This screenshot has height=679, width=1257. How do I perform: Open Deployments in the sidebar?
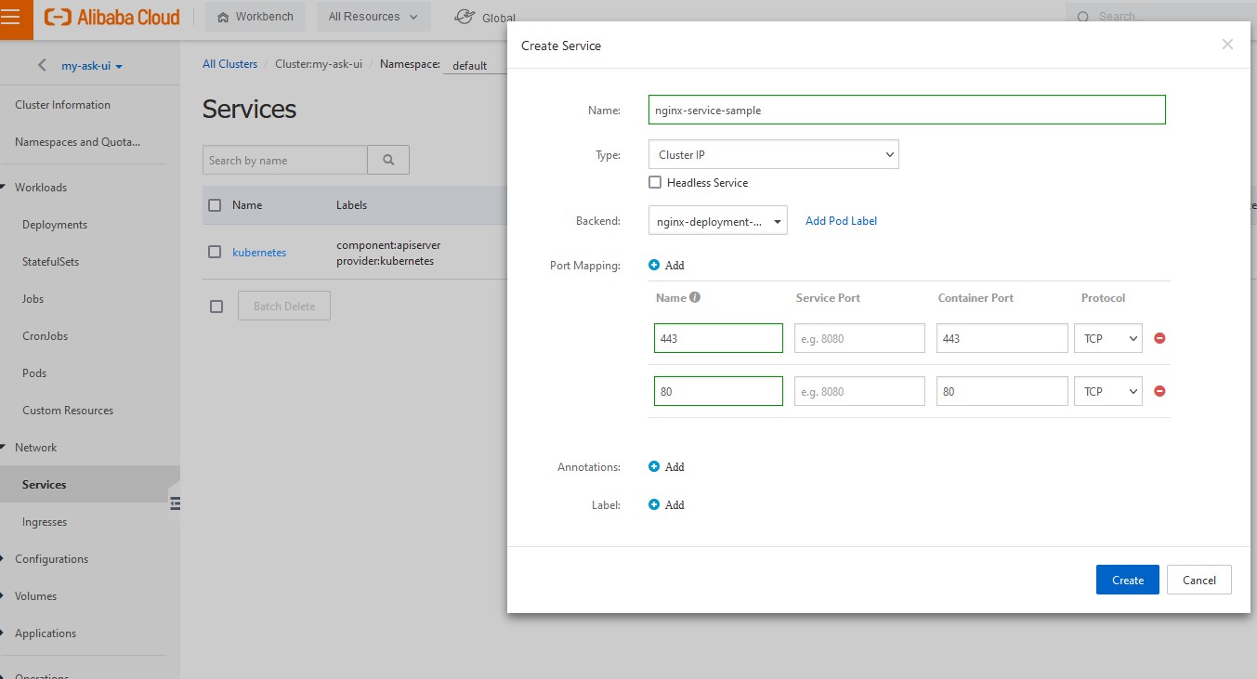(x=55, y=225)
